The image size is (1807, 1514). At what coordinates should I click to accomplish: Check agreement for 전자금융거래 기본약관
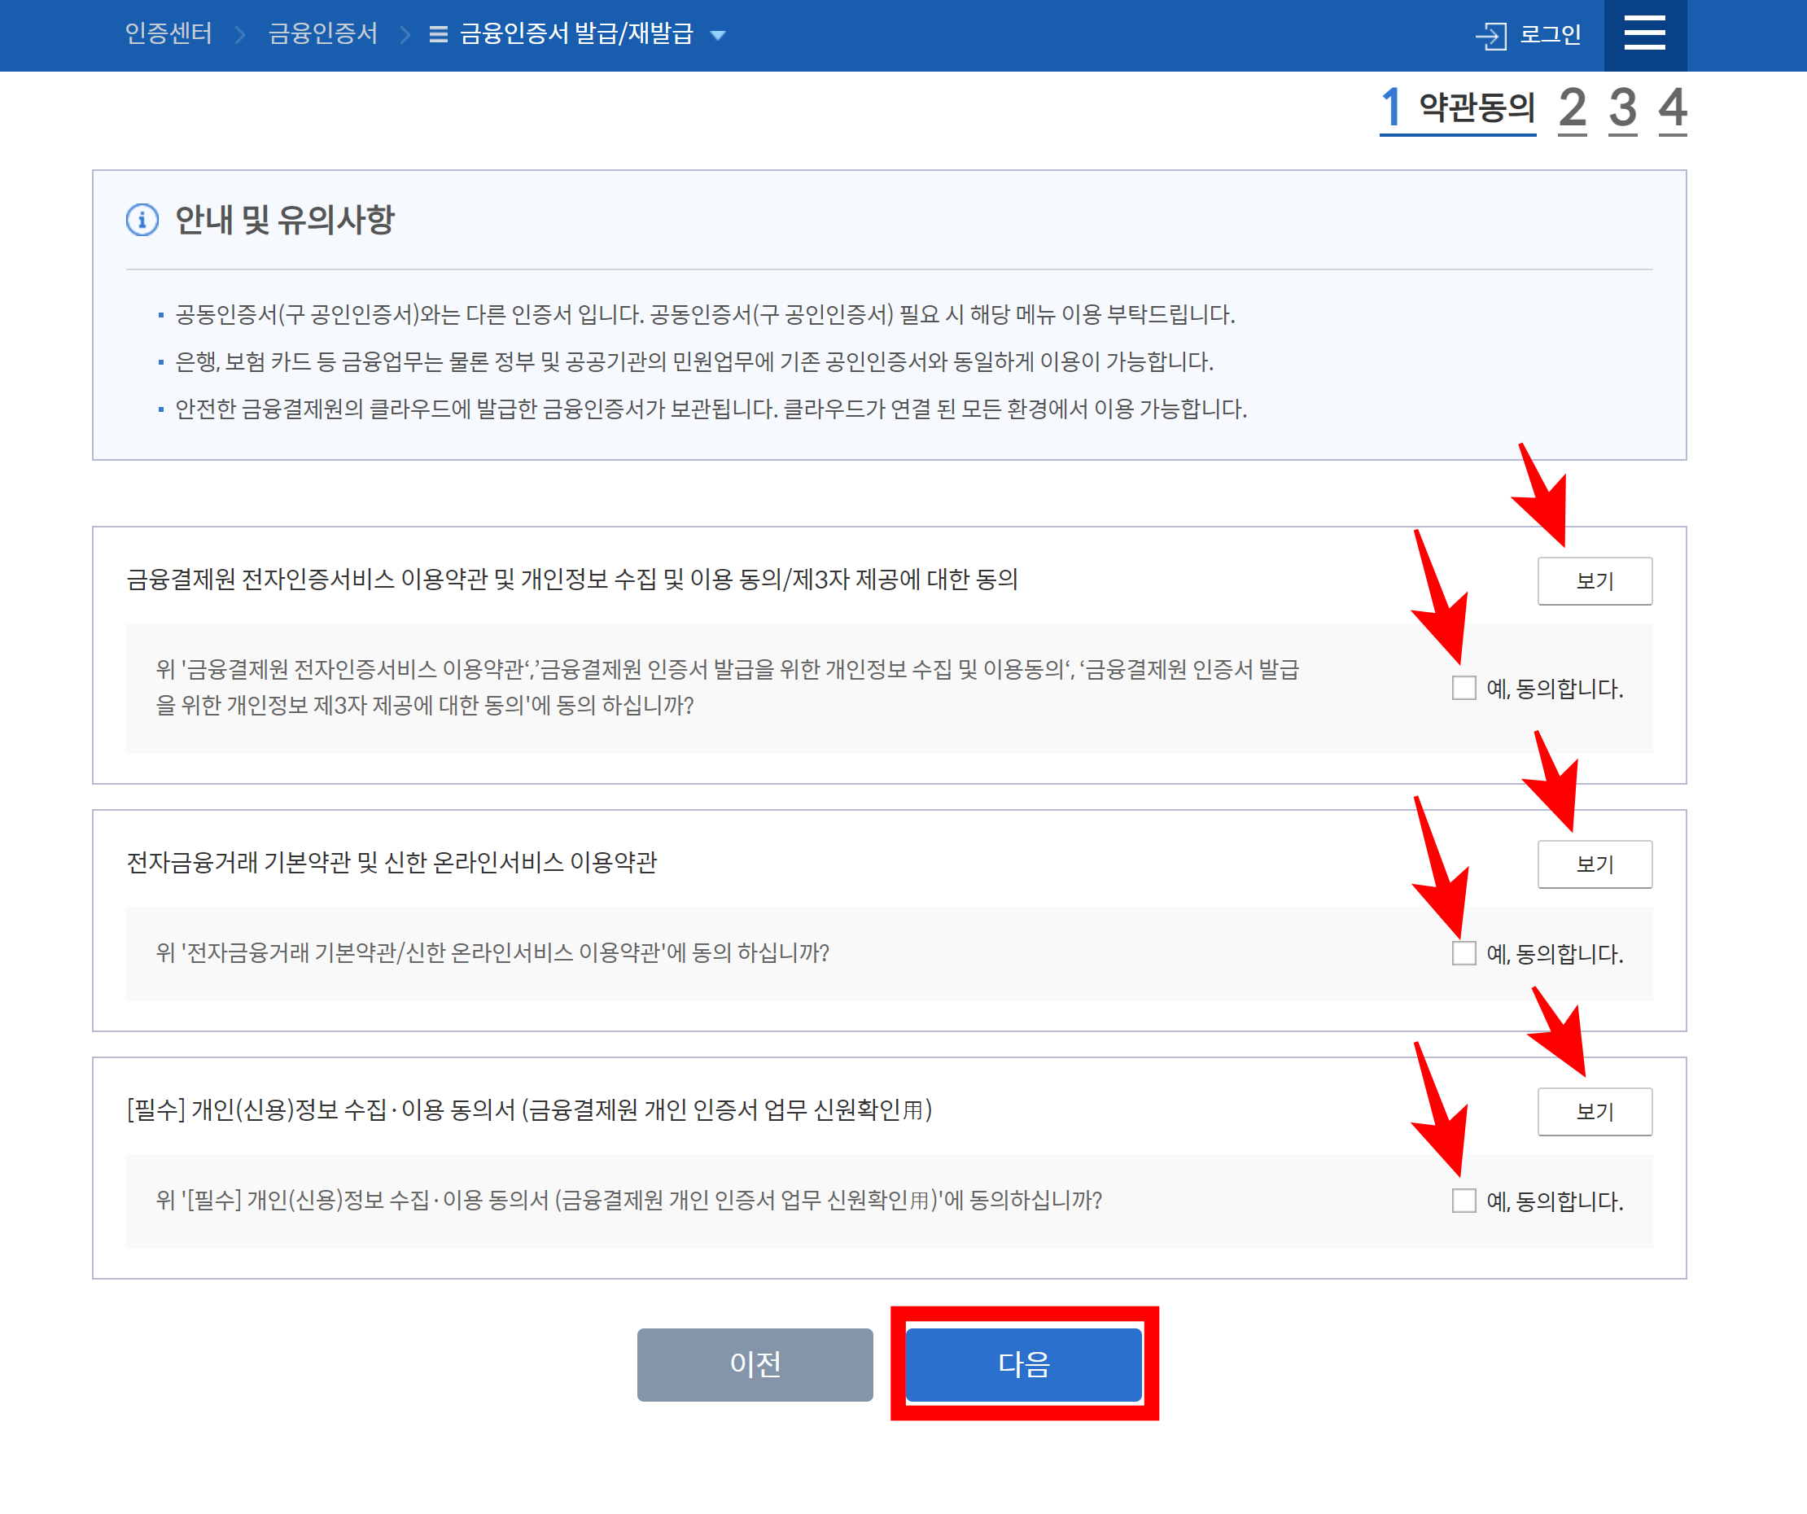(1463, 953)
